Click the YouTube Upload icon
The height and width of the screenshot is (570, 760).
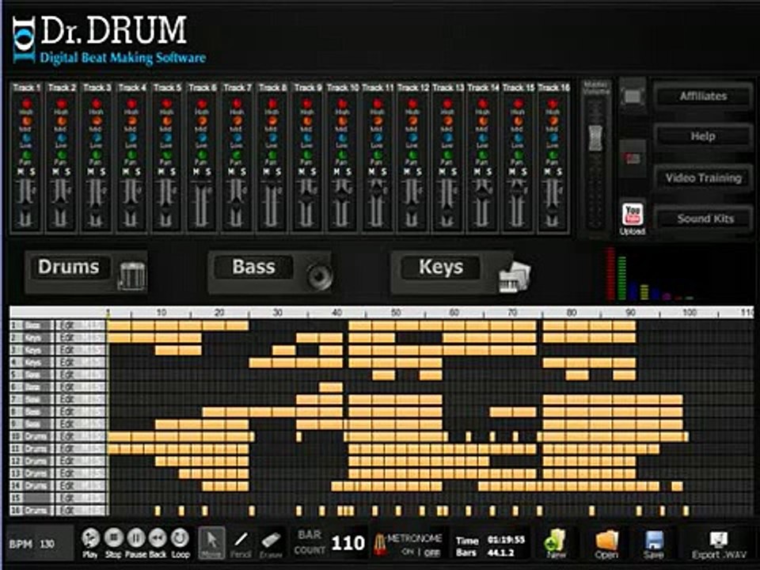click(x=633, y=215)
